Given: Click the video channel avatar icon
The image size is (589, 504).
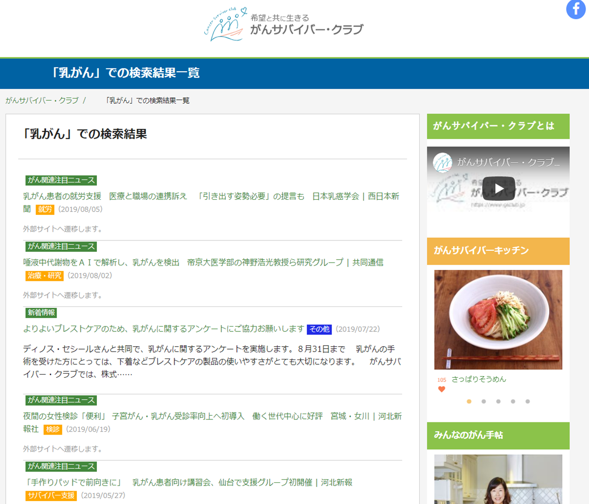Looking at the screenshot, I should pyautogui.click(x=442, y=163).
